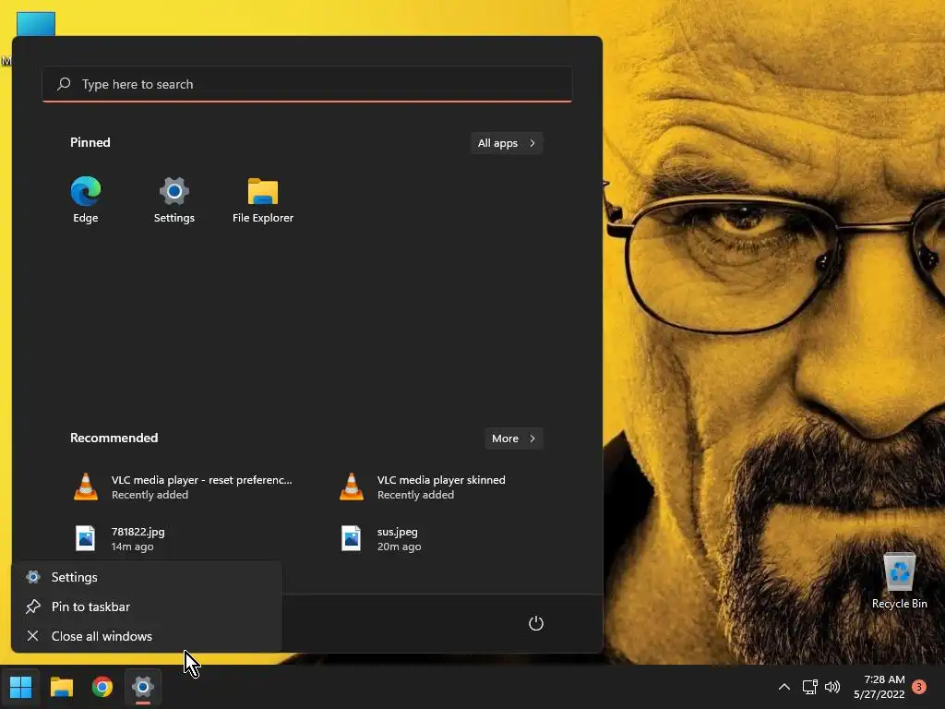Image resolution: width=945 pixels, height=709 pixels.
Task: Open Edge from pinned apps
Action: point(86,200)
